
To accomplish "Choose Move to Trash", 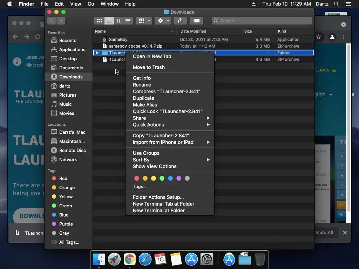I will coord(170,68).
